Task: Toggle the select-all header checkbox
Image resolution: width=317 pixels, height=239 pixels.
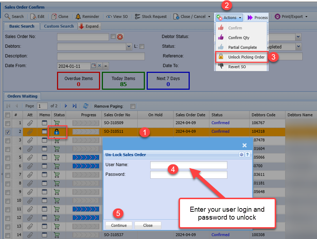Action: (x=8, y=115)
